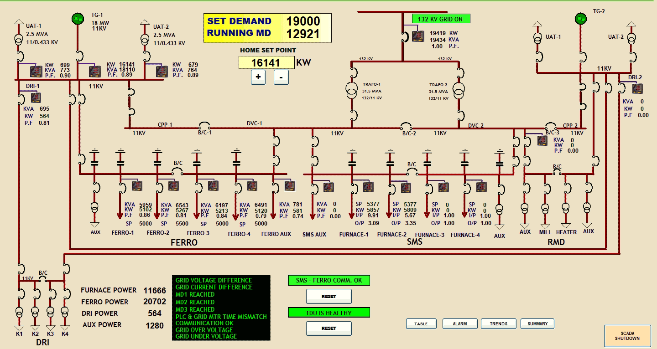Click the home set point 16141 field

pyautogui.click(x=266, y=62)
